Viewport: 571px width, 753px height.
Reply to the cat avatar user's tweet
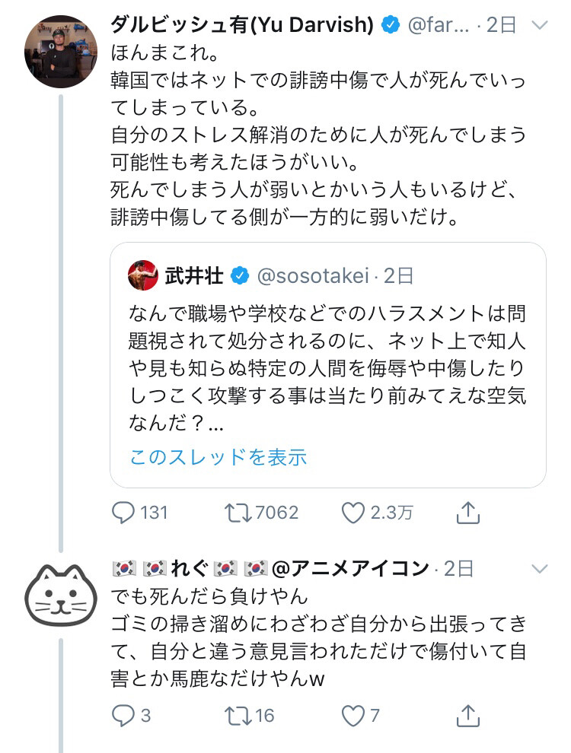pyautogui.click(x=123, y=715)
